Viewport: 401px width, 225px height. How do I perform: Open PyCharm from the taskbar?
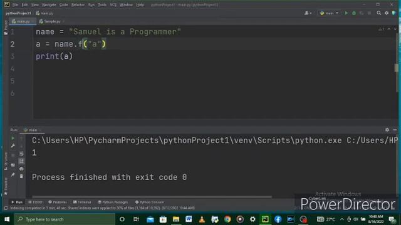265,219
